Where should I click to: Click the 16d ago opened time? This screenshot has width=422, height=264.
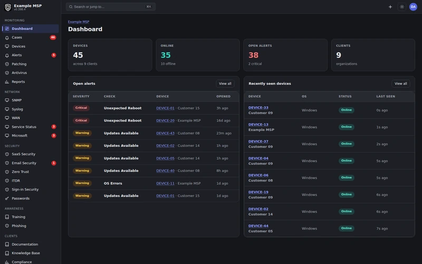[223, 121]
